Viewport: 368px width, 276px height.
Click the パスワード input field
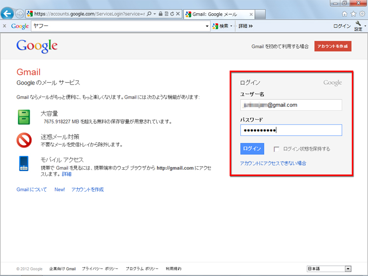coord(291,130)
